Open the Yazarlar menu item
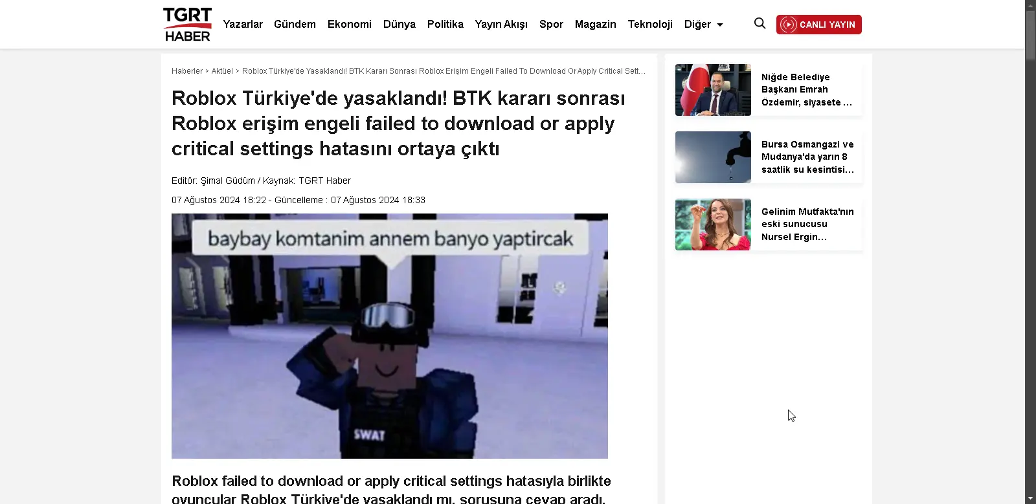 coord(243,24)
